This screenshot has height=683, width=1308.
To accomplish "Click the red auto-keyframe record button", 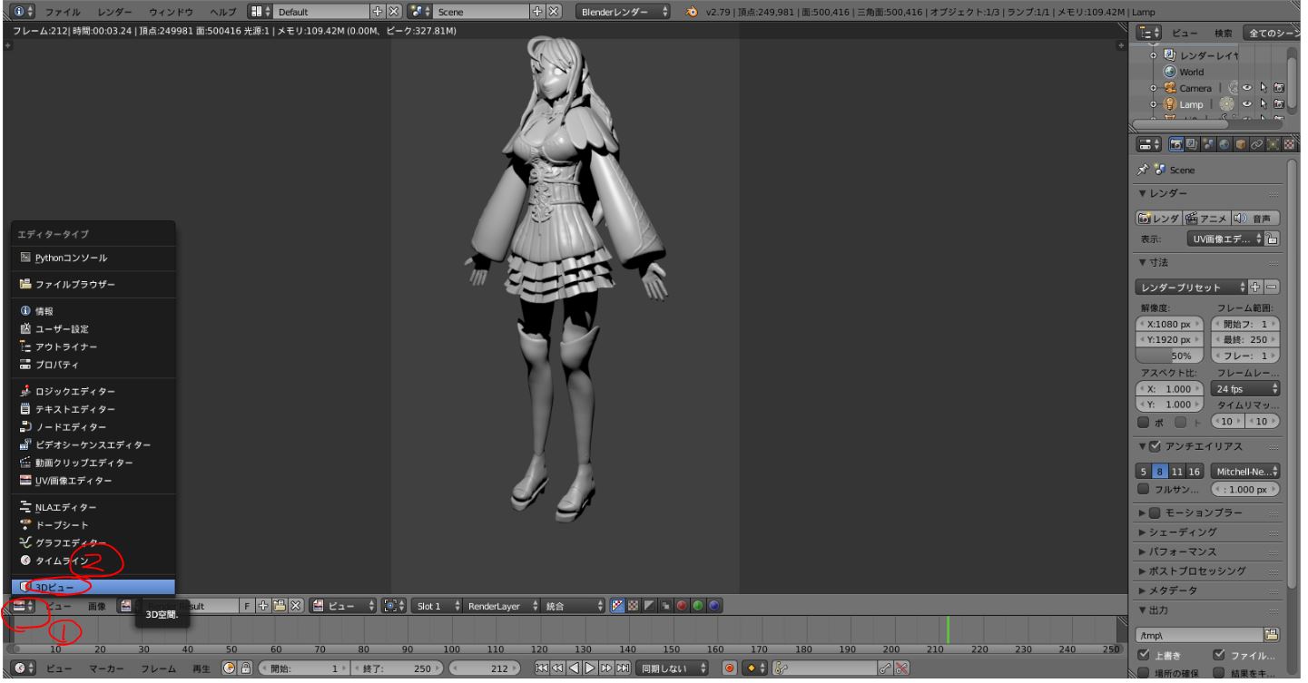I will [x=729, y=668].
